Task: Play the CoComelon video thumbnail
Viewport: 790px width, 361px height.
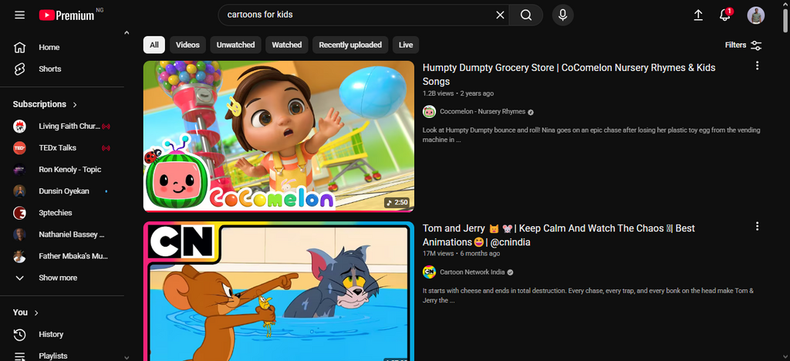Action: [279, 137]
